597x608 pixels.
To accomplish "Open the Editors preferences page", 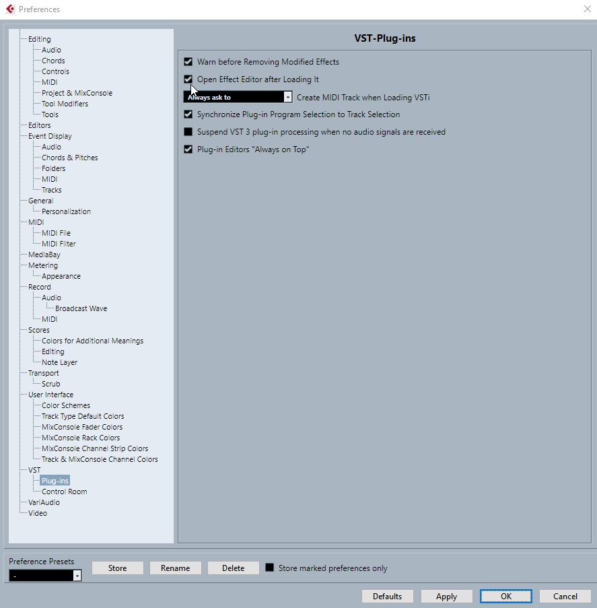I will coord(40,125).
